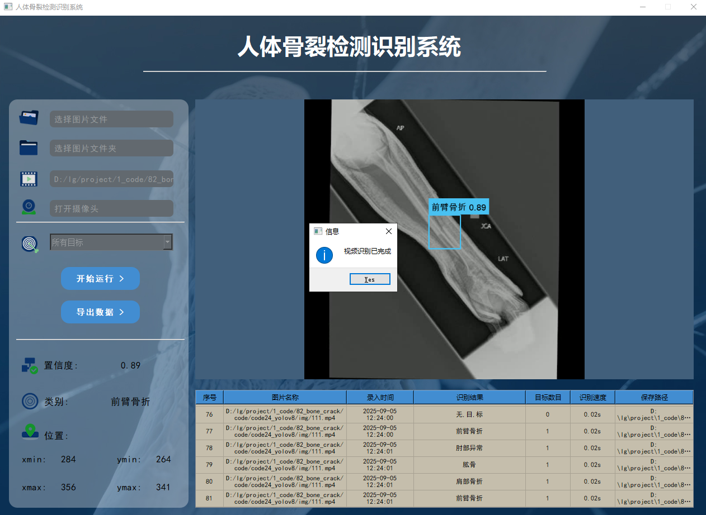
Task: Click save path cell in row 80
Action: point(654,481)
